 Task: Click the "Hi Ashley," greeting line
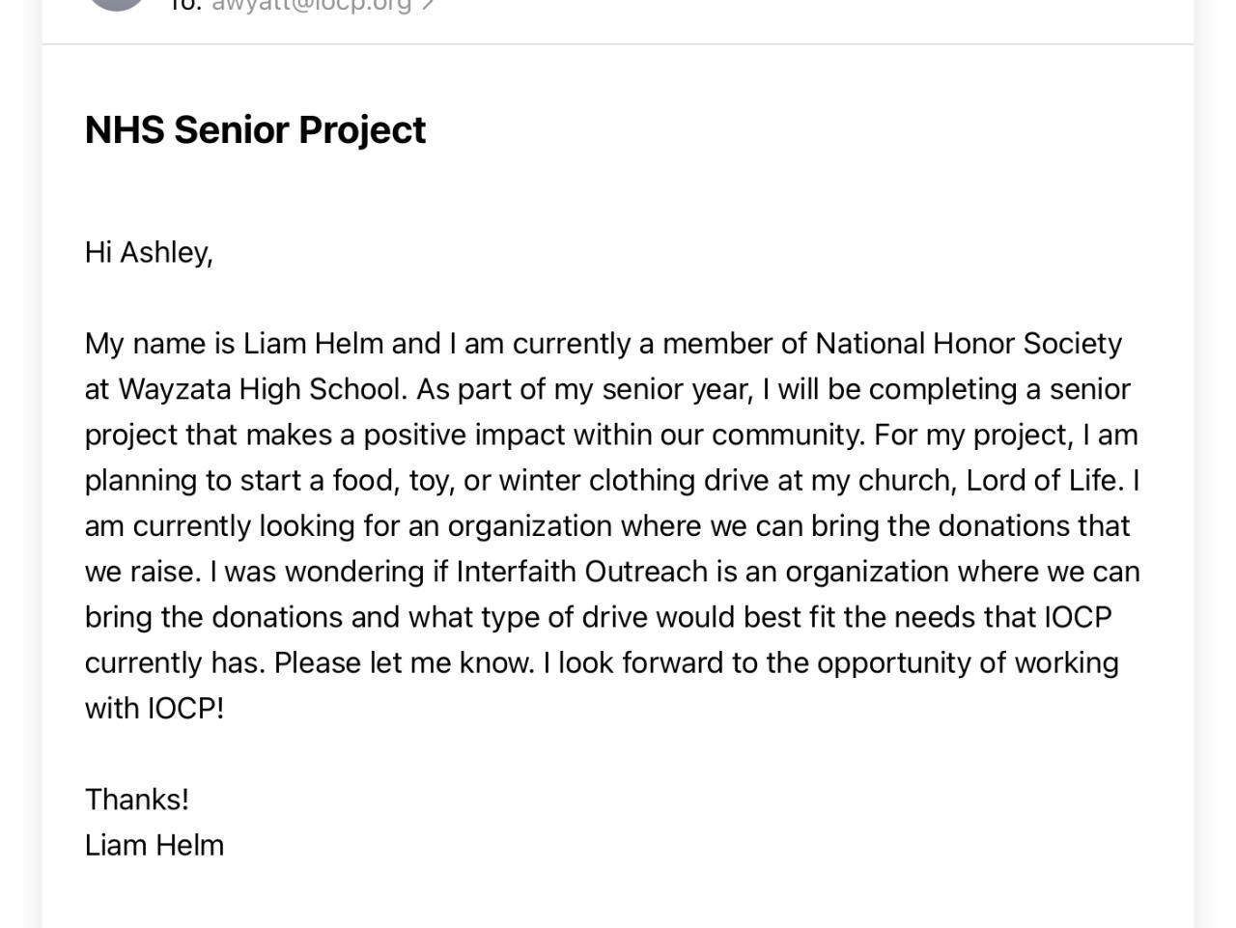point(149,252)
